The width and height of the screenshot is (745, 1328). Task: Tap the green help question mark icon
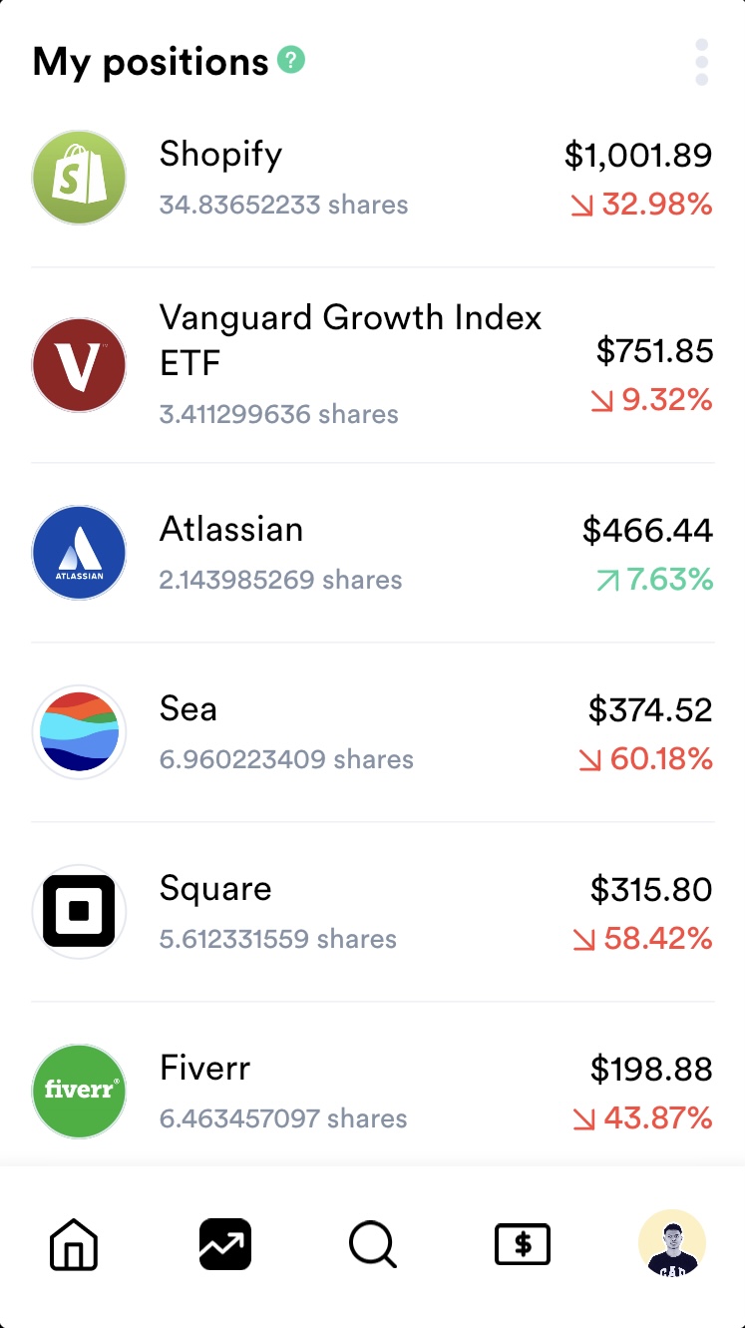291,60
